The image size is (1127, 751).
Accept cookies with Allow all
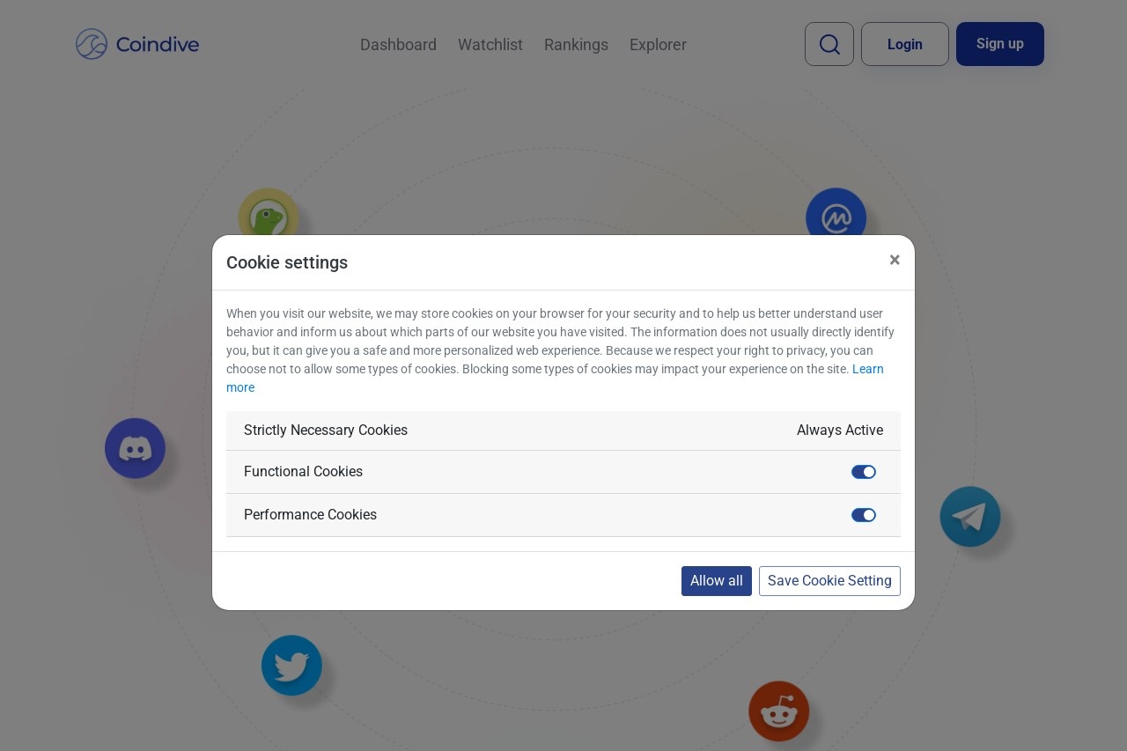tap(717, 581)
